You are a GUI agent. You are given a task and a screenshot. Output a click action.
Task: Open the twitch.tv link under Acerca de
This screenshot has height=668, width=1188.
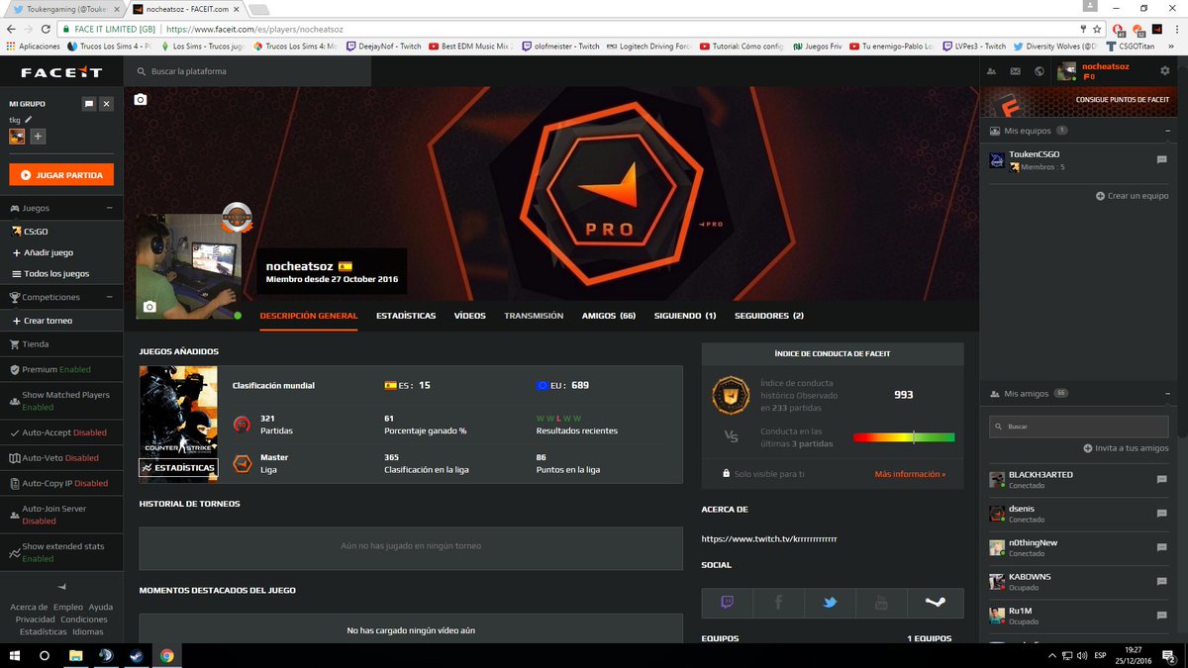click(769, 539)
